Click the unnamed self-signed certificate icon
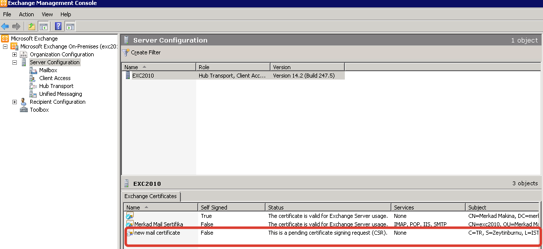The height and width of the screenshot is (249, 543). (x=130, y=216)
